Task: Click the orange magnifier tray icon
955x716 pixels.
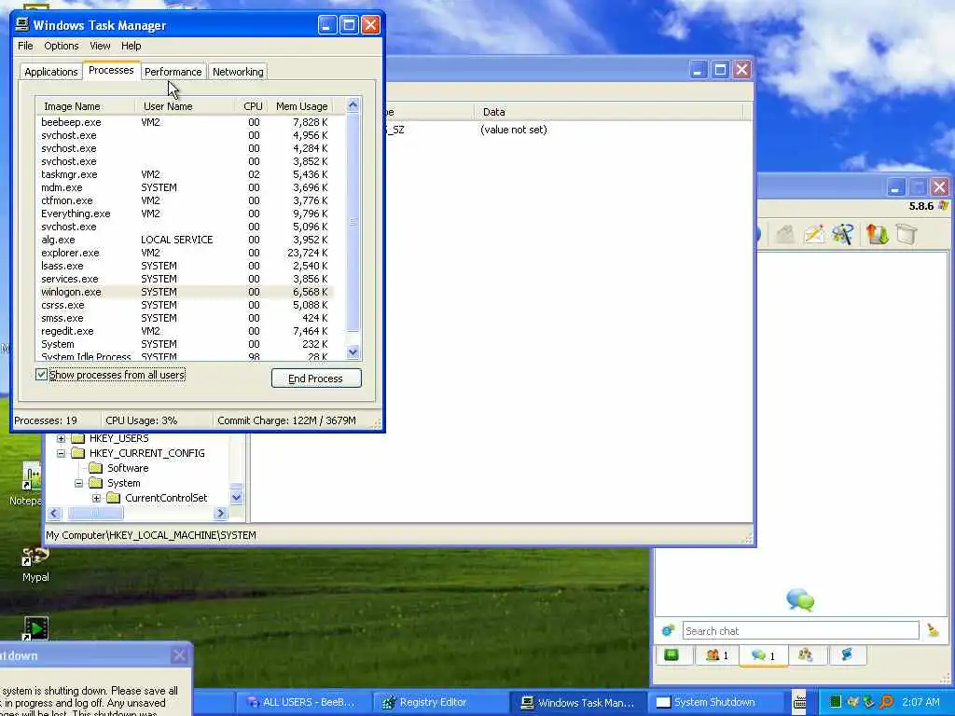Action: 887,702
